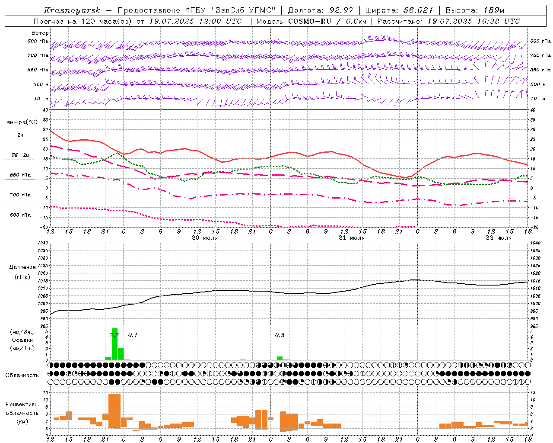Viewport: 553px width, 443px height.
Task: Click the Давление pressure axis label
Action: pos(22,267)
